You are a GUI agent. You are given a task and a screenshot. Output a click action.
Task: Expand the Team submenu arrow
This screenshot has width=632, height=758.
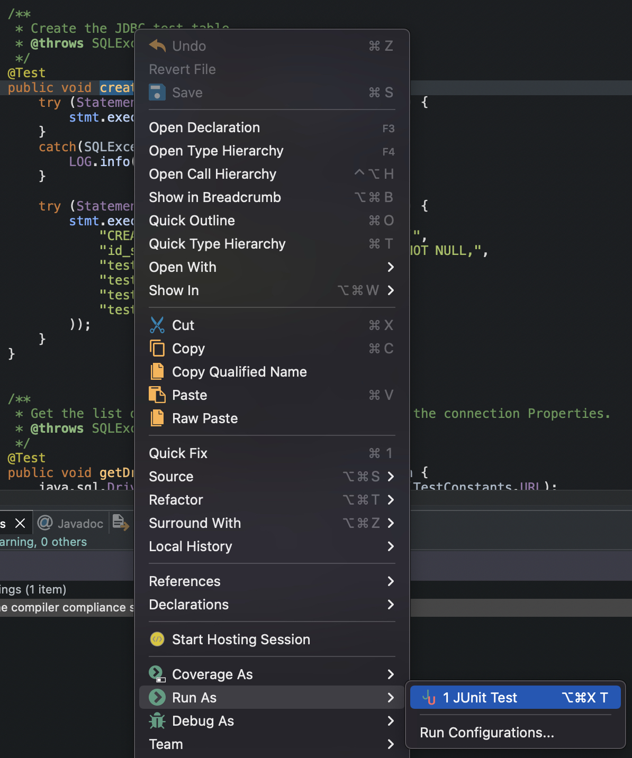tap(391, 744)
